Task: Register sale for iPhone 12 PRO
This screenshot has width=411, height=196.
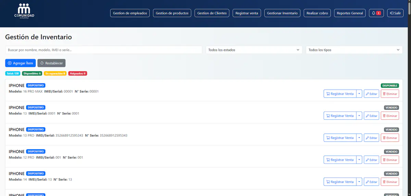Action: [340, 160]
